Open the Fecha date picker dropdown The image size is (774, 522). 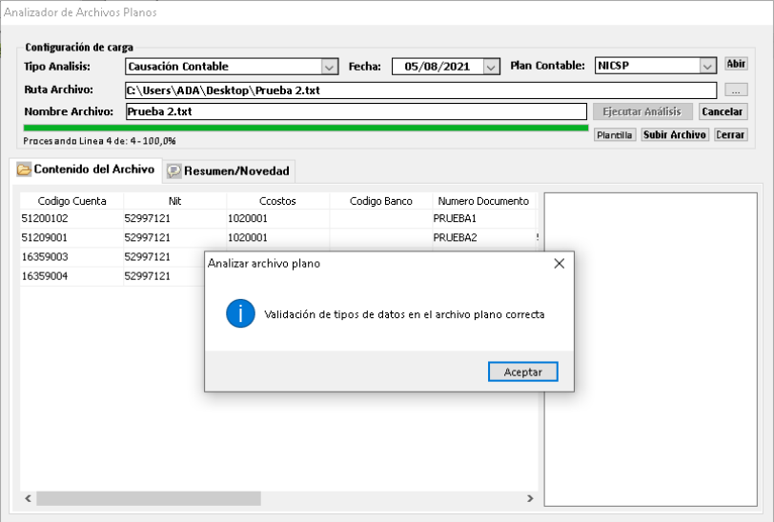coord(491,67)
